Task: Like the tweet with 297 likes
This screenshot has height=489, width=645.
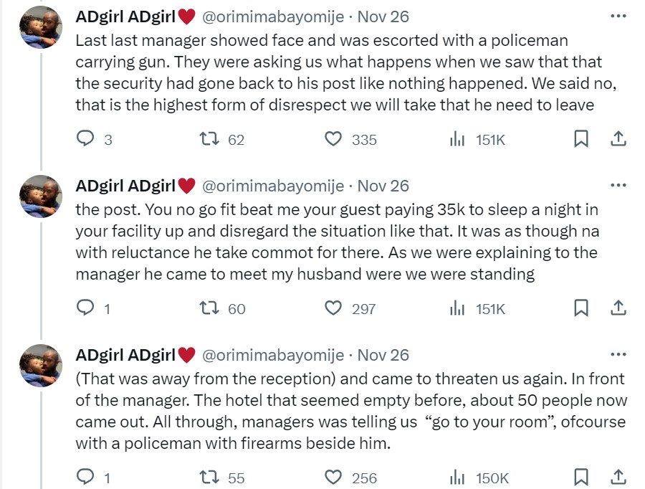Action: click(x=333, y=308)
